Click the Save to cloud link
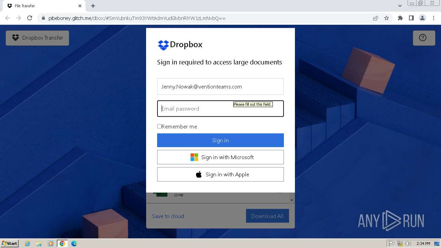This screenshot has width=441, height=248. point(168,216)
